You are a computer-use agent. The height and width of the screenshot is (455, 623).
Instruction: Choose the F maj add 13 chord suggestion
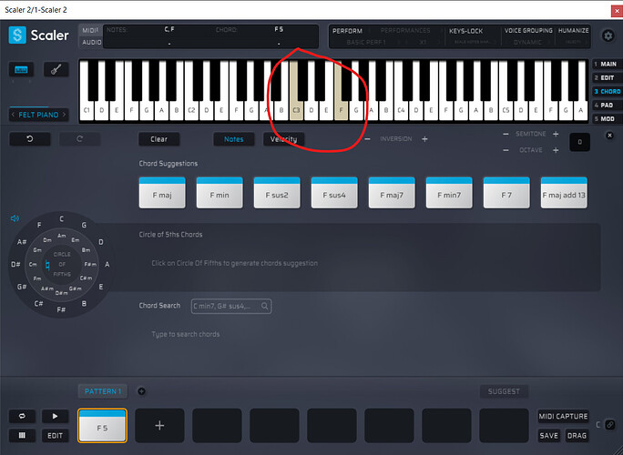[564, 193]
